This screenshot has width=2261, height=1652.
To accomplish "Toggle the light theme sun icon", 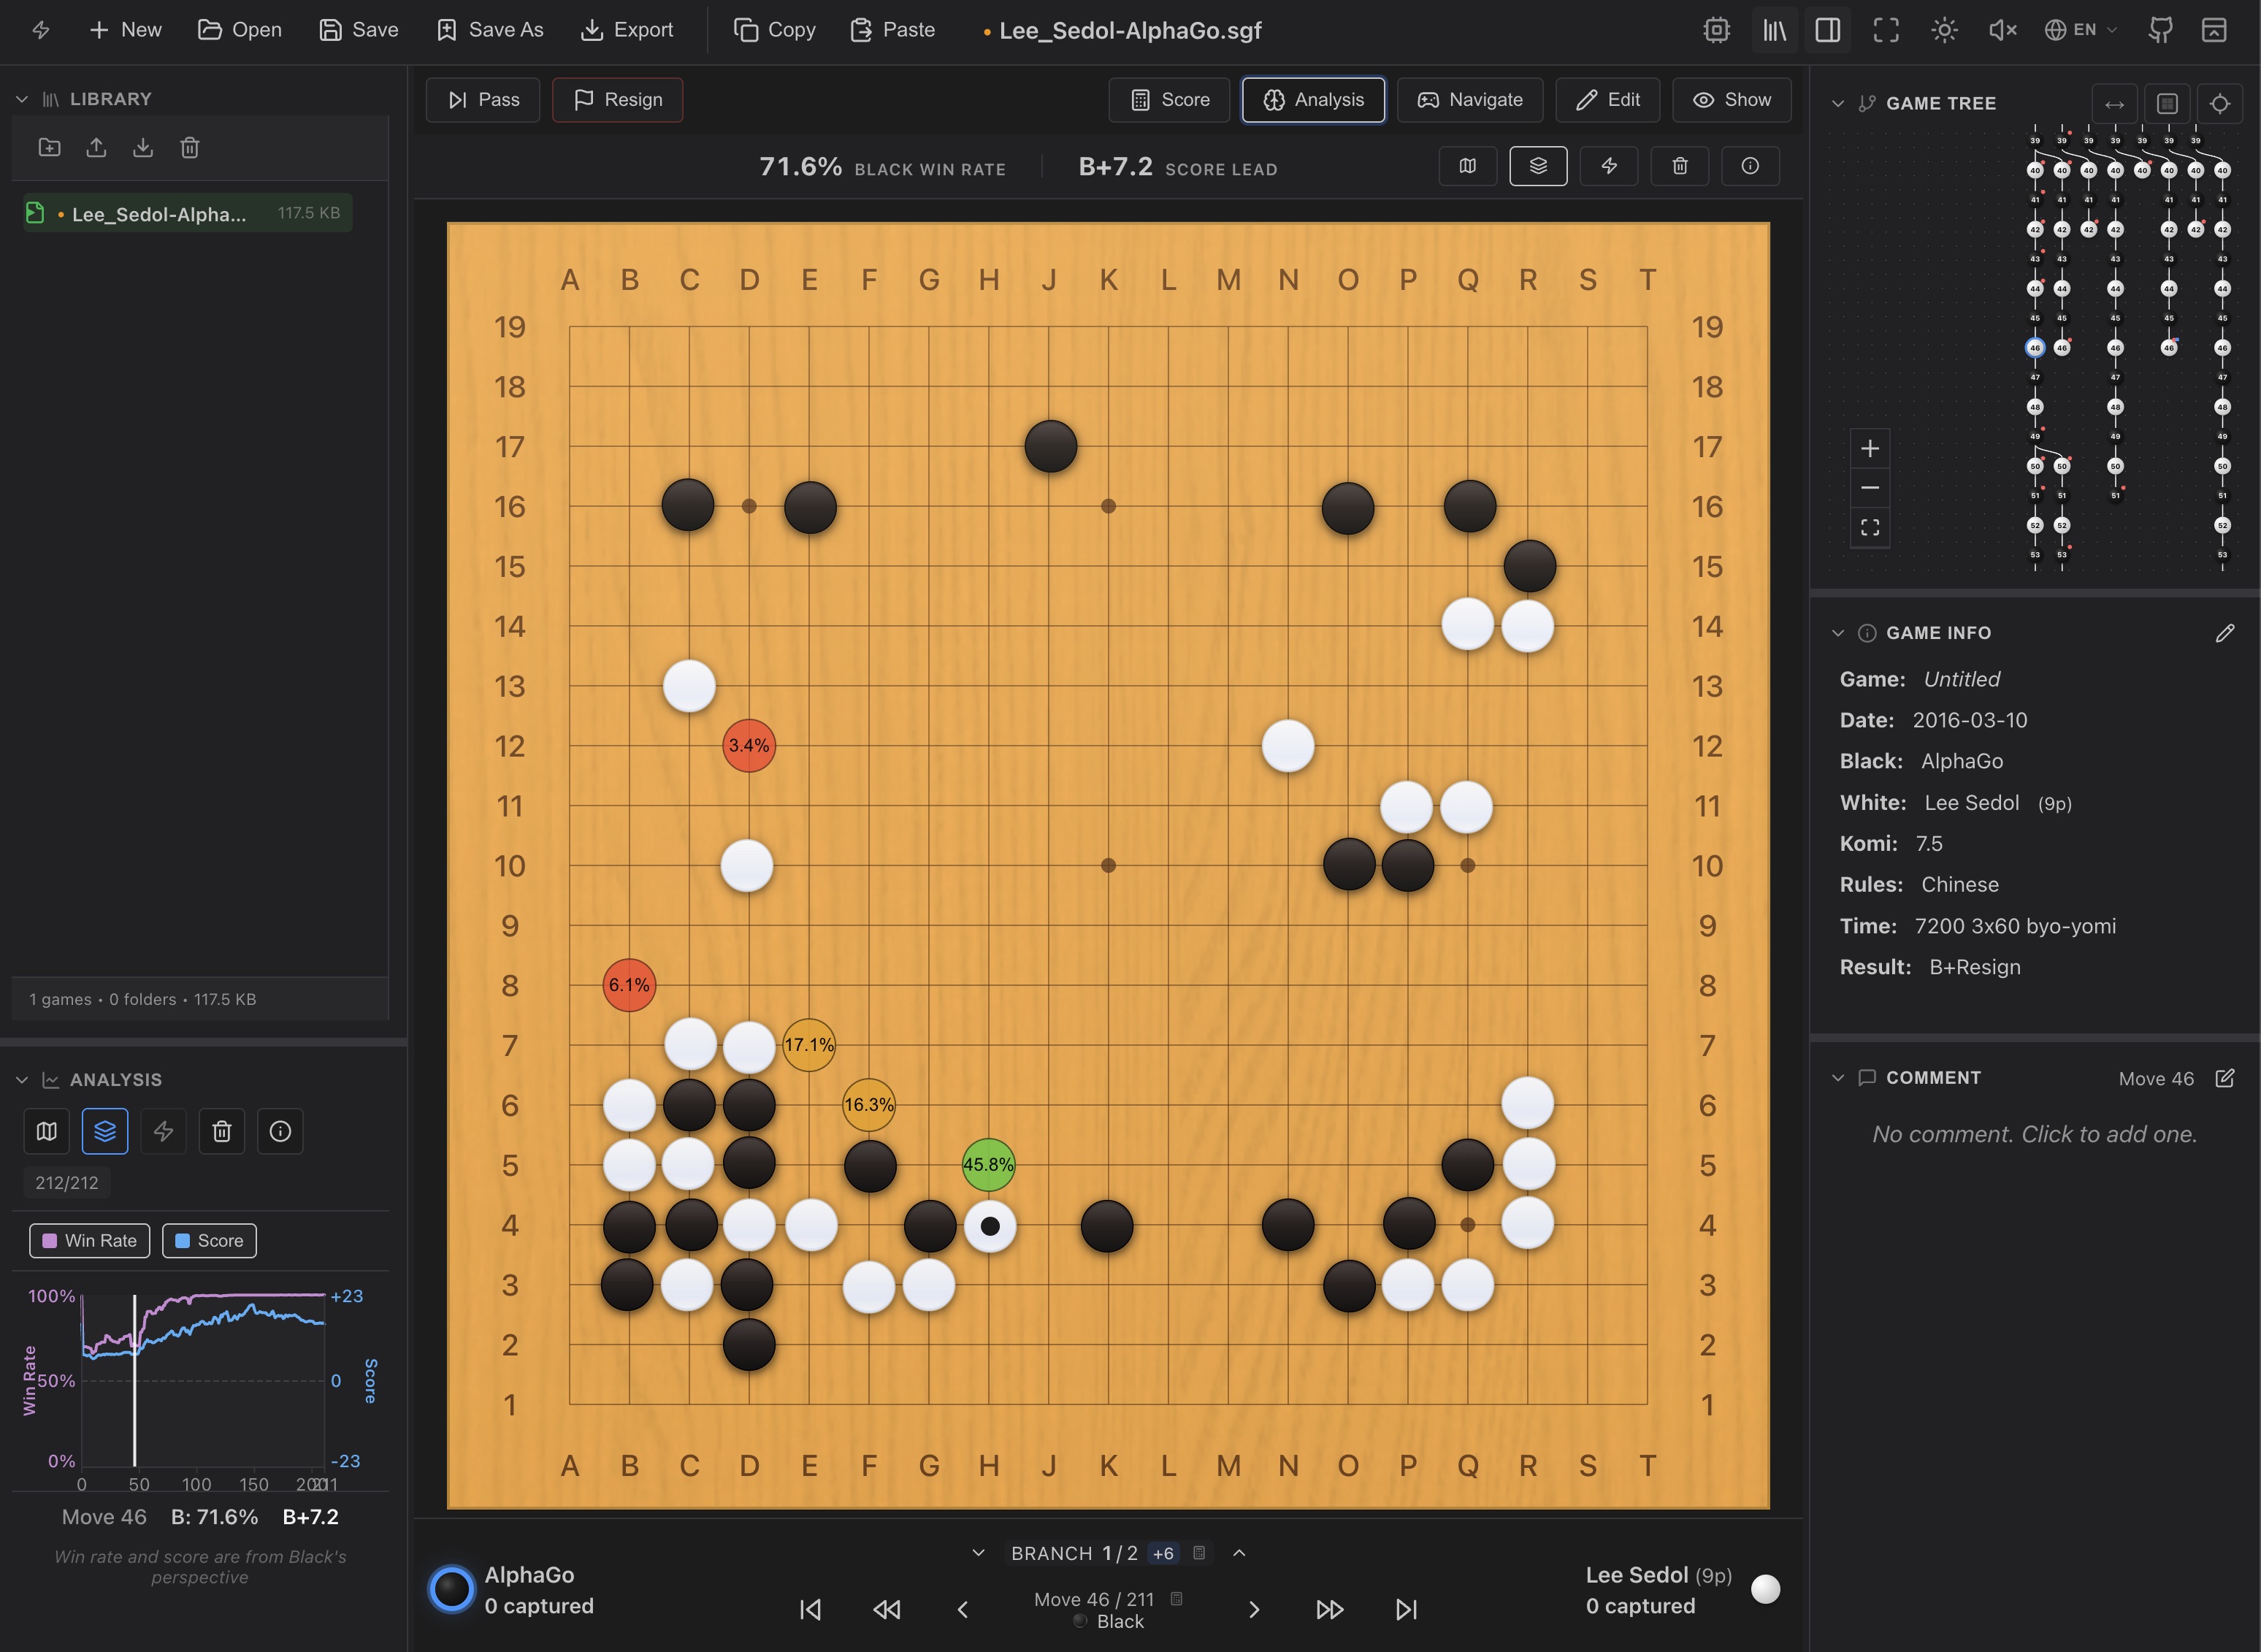I will coord(1943,30).
